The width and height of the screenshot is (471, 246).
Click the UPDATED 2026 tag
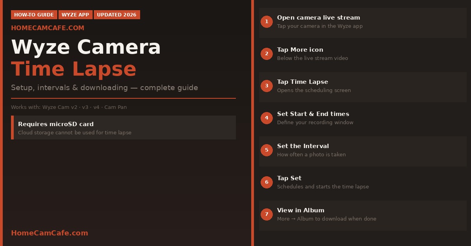(x=117, y=15)
